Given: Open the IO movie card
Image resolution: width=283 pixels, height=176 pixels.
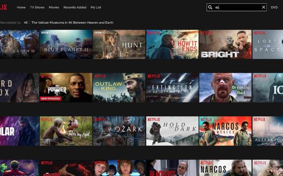Looking at the screenshot, I should click(x=268, y=87).
